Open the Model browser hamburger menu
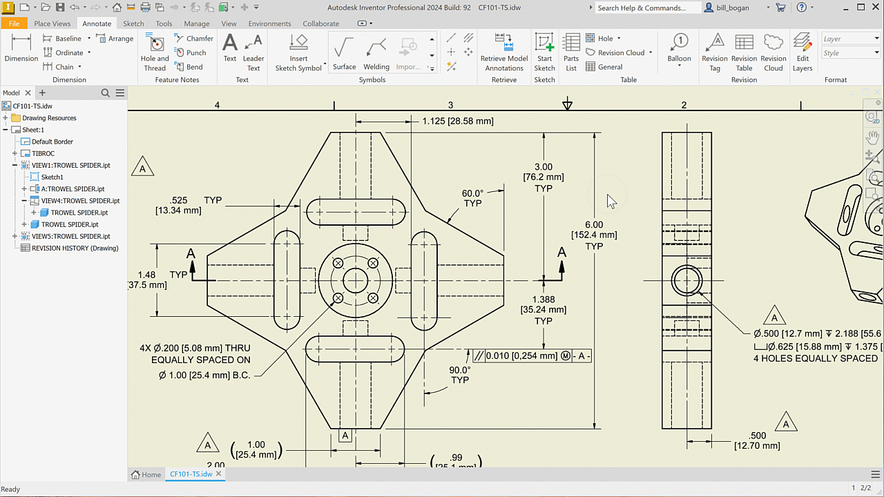884x497 pixels. [x=120, y=92]
